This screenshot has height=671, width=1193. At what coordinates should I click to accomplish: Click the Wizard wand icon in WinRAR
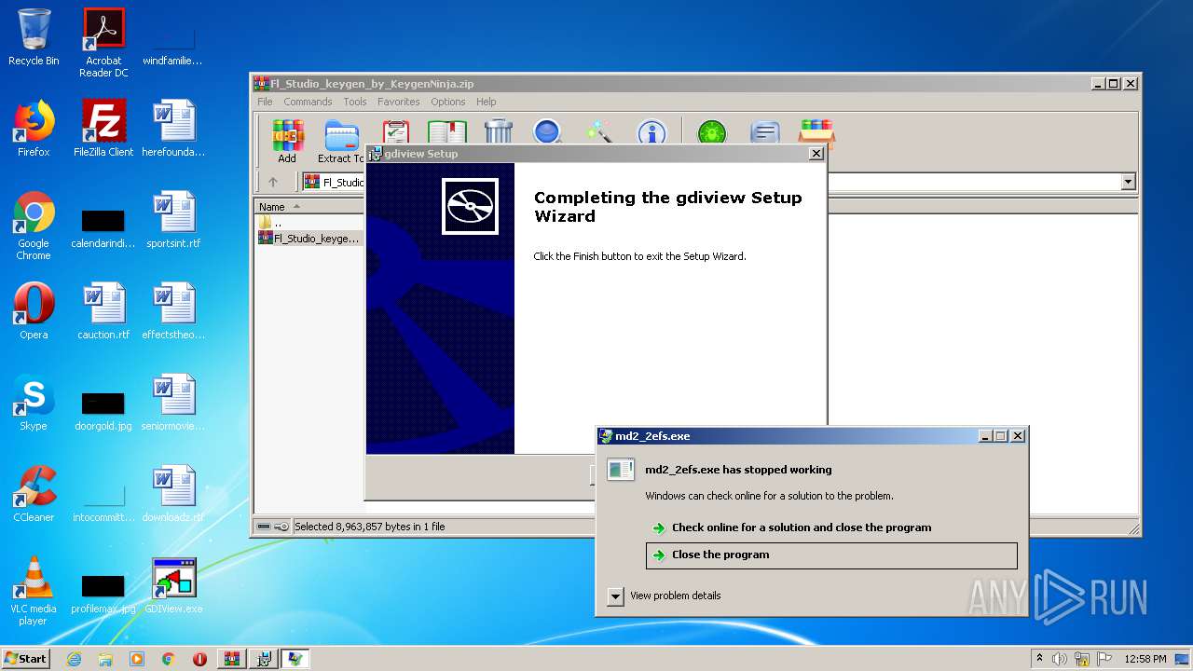click(599, 131)
